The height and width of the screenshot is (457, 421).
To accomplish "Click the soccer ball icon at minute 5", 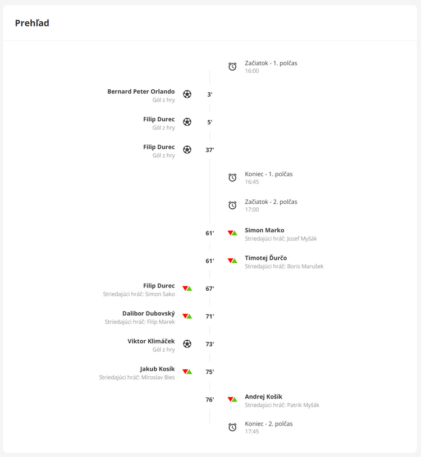I will [187, 122].
